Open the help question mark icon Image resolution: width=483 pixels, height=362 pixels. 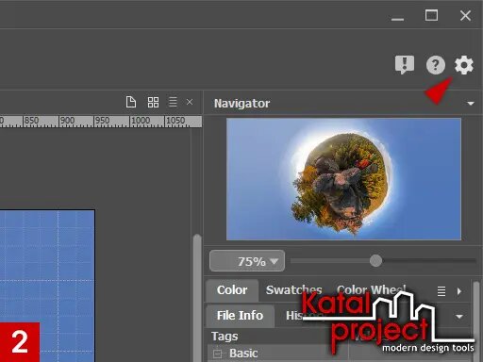click(x=436, y=65)
